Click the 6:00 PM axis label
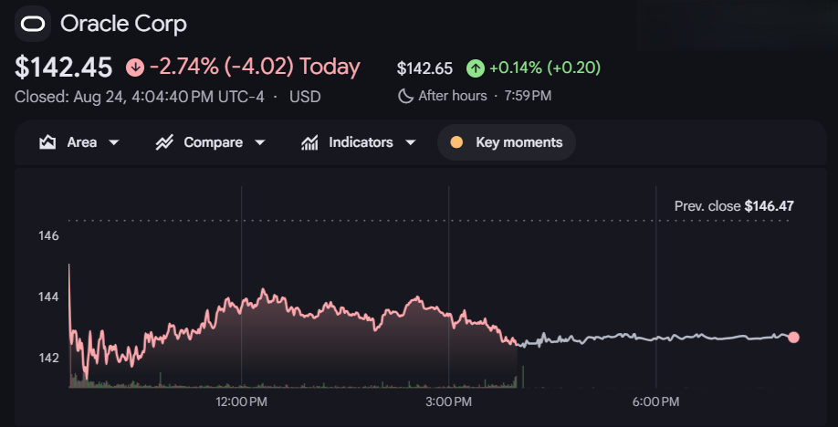Viewport: 838px width, 427px height. [656, 401]
